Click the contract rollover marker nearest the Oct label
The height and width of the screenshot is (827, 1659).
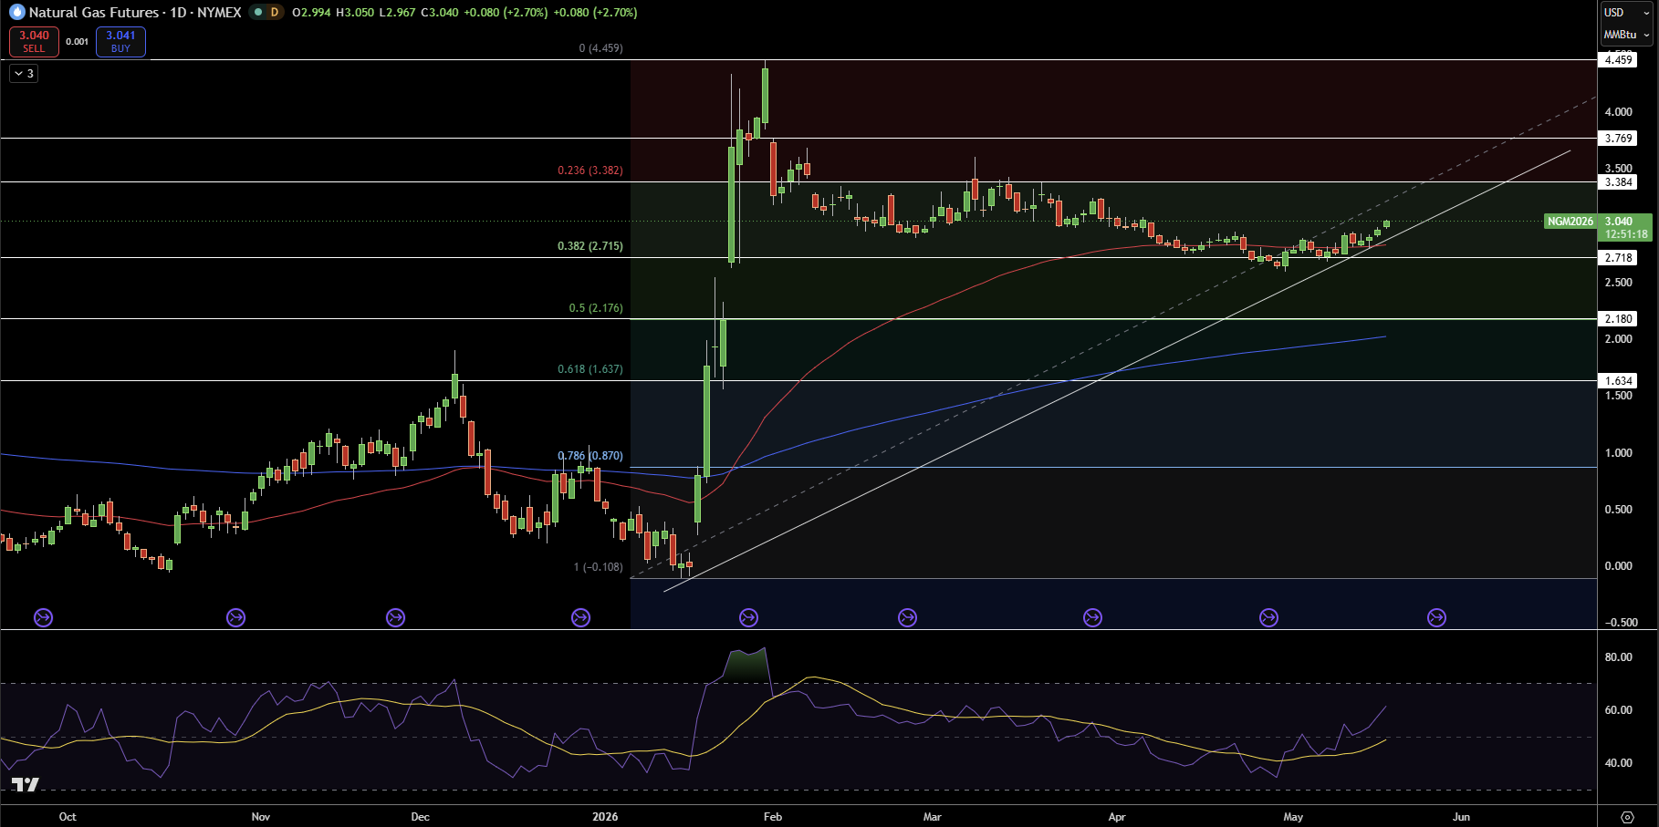[x=43, y=618]
